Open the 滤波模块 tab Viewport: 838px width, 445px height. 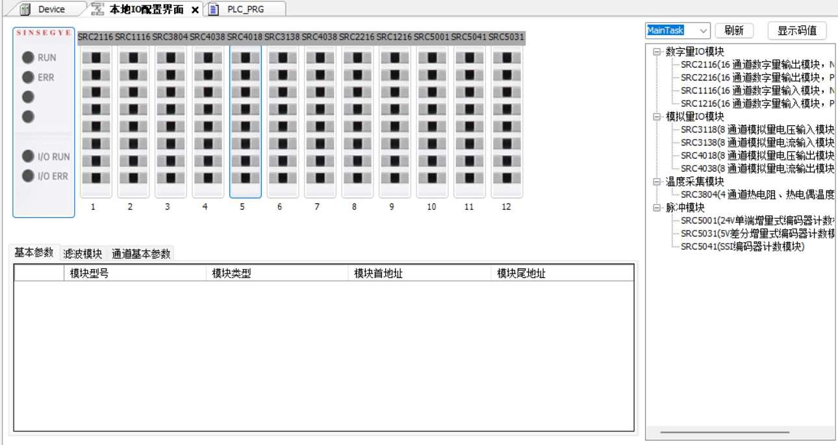pos(83,253)
